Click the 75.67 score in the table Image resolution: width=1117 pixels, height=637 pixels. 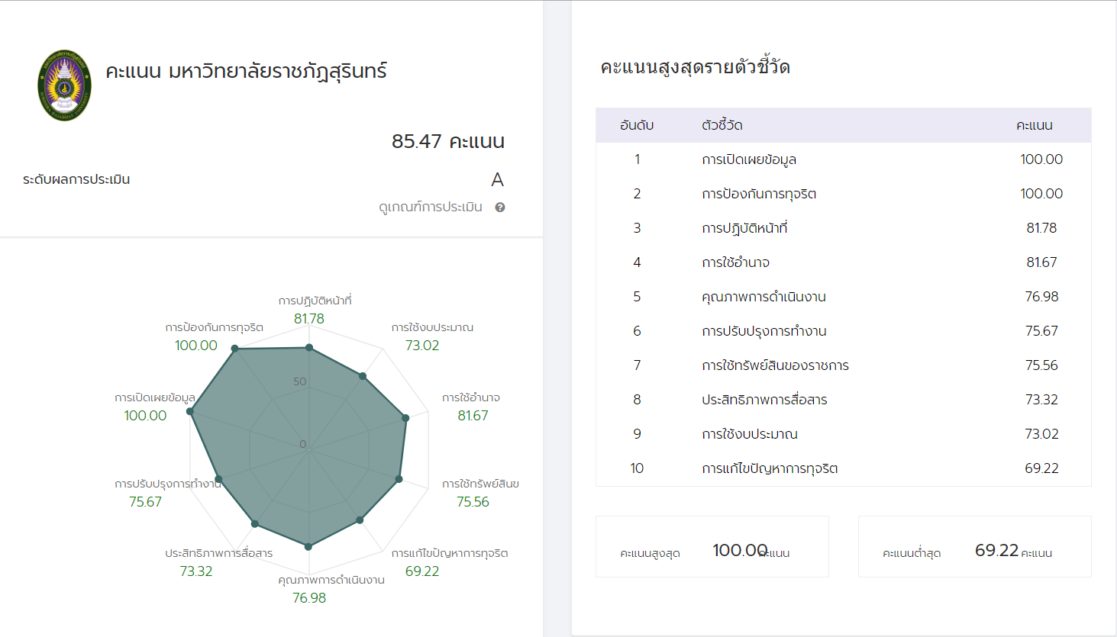pos(1041,331)
